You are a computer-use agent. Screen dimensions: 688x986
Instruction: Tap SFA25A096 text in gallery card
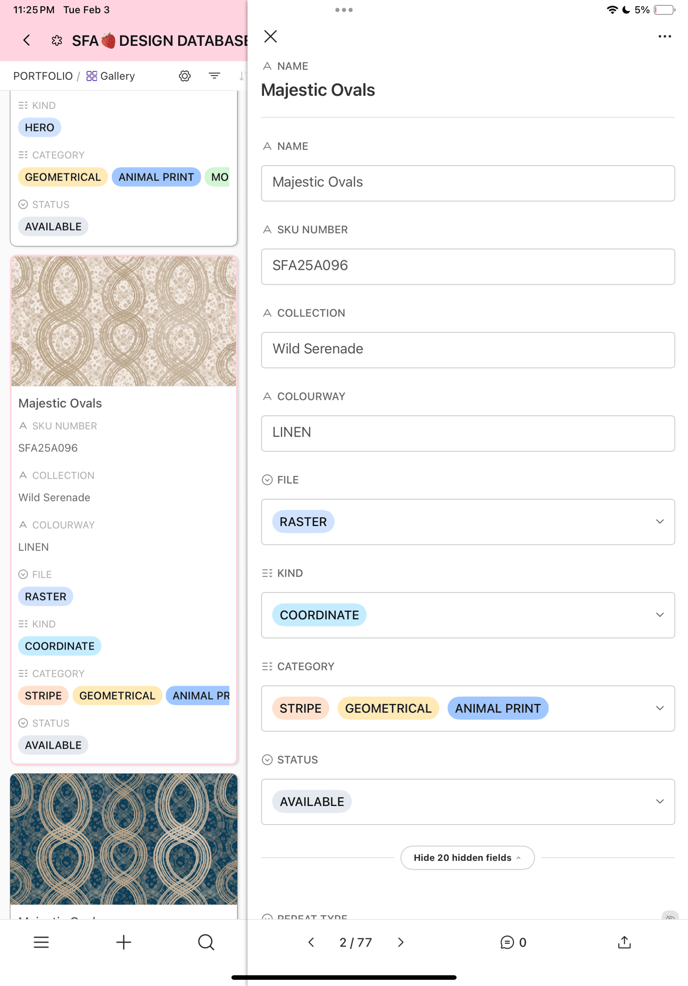[x=48, y=448]
